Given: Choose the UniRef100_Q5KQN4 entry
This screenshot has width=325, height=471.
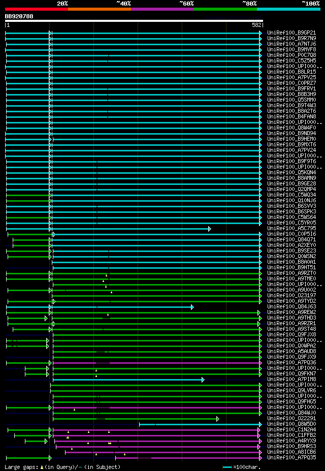Looking at the screenshot, I should coord(291,173).
